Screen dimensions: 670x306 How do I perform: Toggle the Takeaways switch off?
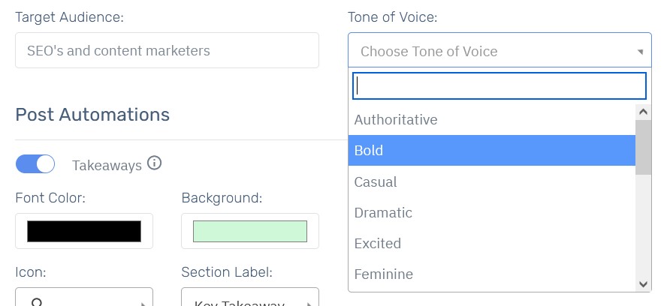(35, 164)
